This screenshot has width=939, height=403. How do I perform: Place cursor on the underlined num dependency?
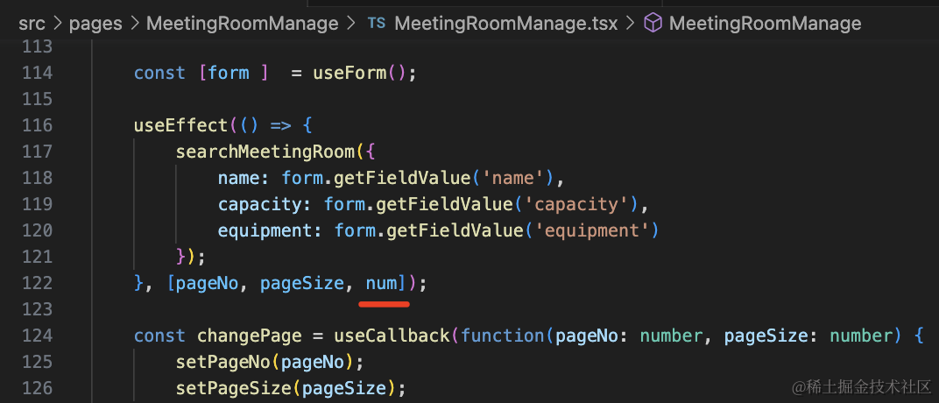(382, 283)
